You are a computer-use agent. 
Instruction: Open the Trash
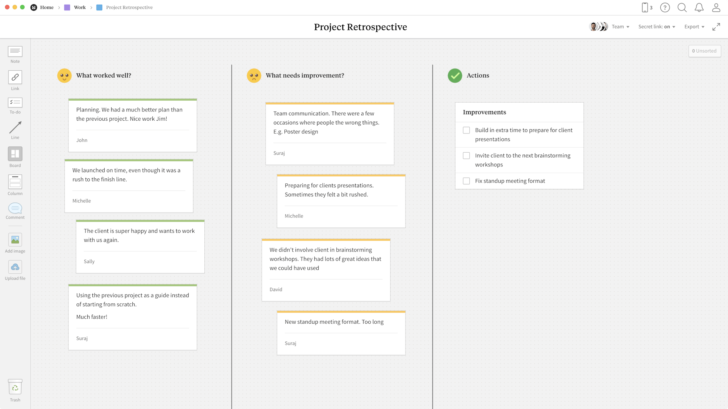tap(15, 387)
